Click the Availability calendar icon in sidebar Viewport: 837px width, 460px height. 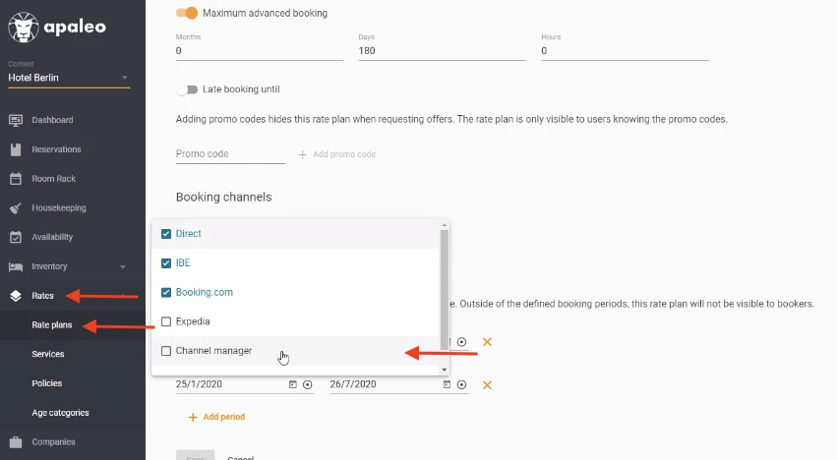pos(16,237)
